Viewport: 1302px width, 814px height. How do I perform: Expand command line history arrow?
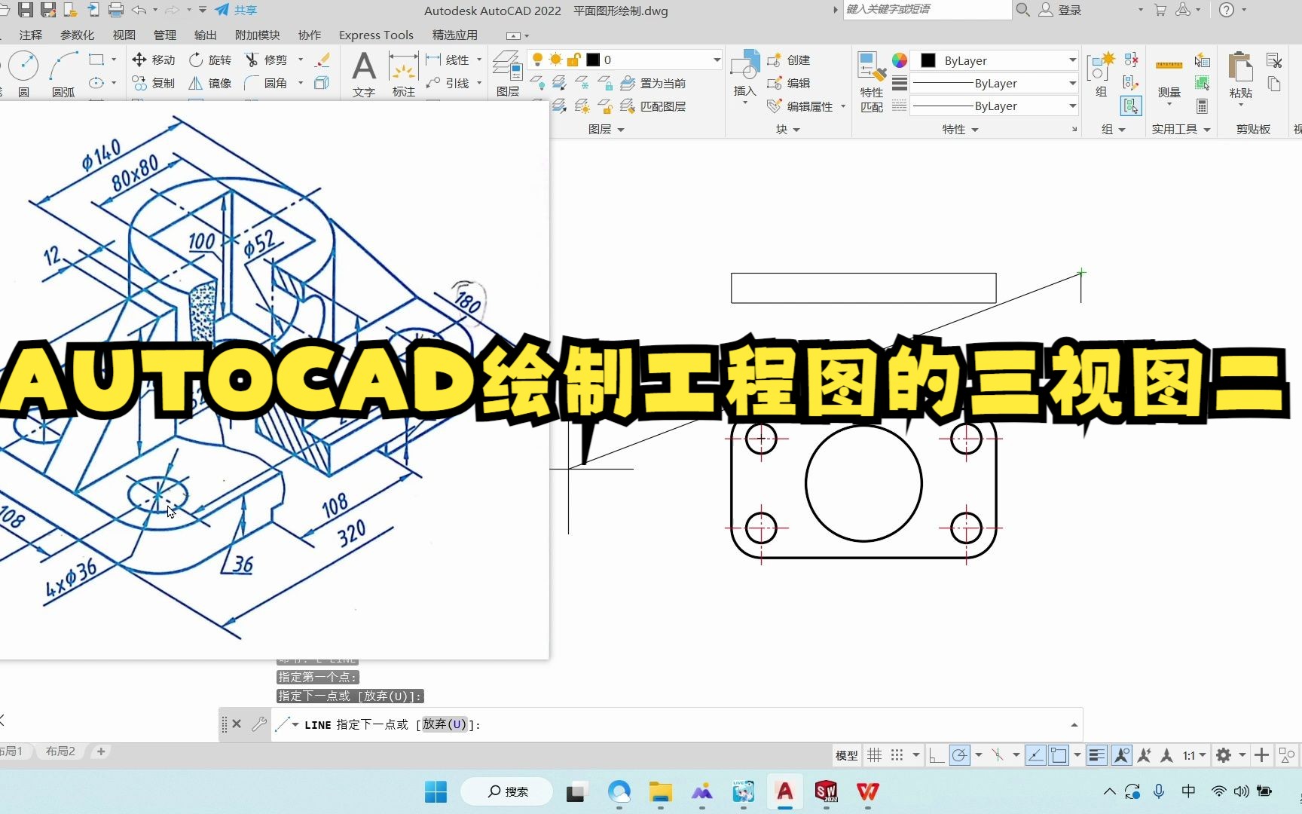(x=1074, y=724)
